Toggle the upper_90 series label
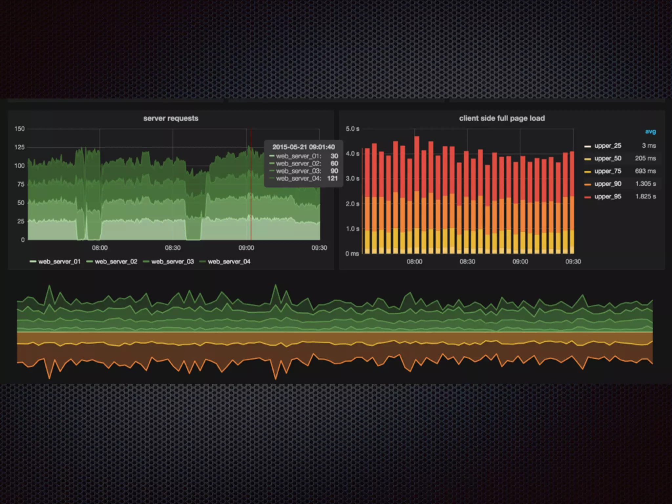Viewport: 672px width, 504px height. [608, 184]
